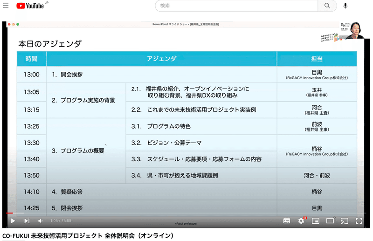This screenshot has height=241, width=373.
Task: Click 3. プログラムの概要 cell
Action: (86, 151)
